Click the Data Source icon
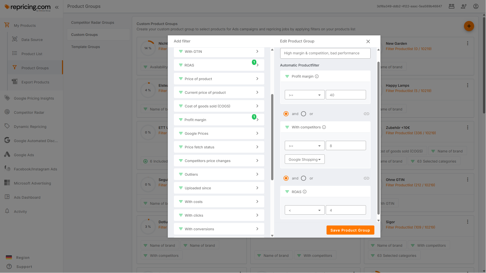This screenshot has height=273, width=486. point(15,39)
